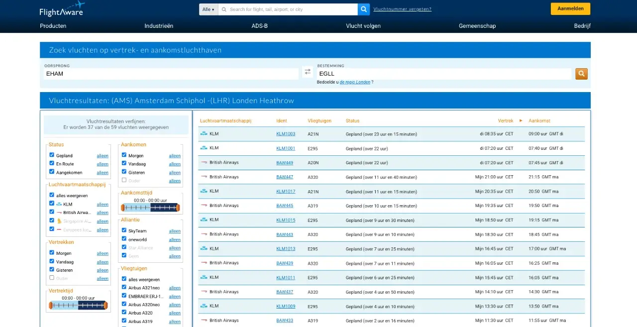This screenshot has height=327, width=637.
Task: Open the Vlucht volgen menu
Action: [x=363, y=26]
